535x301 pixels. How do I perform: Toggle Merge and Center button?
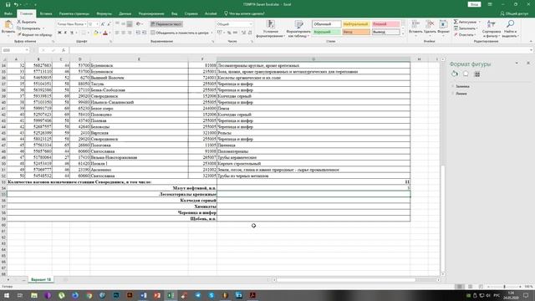[x=181, y=33]
